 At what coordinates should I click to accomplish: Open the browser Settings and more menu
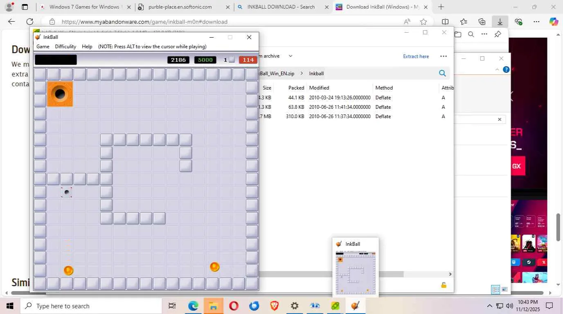[x=537, y=22]
